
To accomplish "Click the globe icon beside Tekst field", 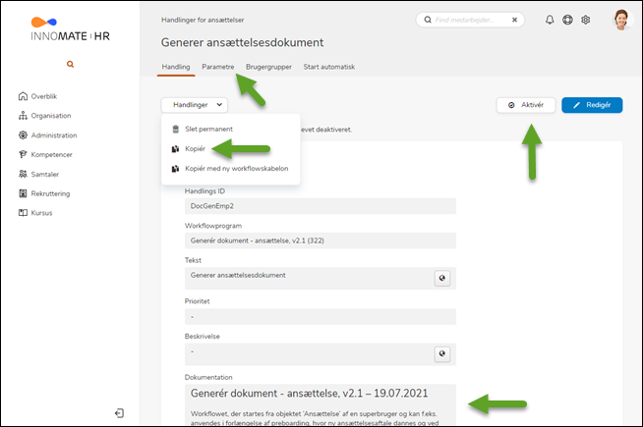I will point(442,279).
